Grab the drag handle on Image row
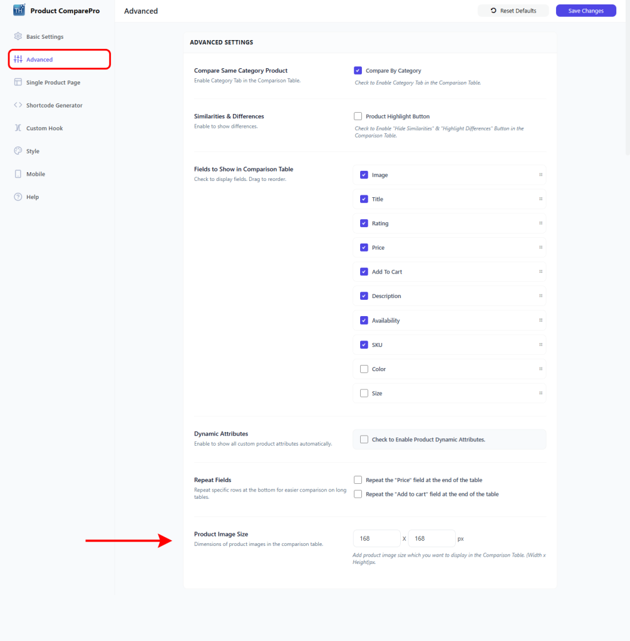This screenshot has width=630, height=641. (x=540, y=175)
